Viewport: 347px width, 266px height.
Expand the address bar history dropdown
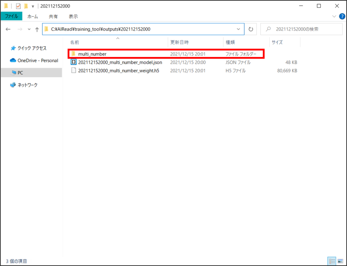238,29
